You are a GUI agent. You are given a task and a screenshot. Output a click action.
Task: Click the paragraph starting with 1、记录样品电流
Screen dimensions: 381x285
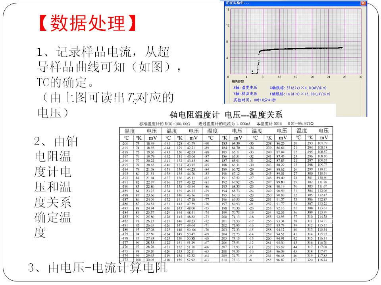coord(110,82)
